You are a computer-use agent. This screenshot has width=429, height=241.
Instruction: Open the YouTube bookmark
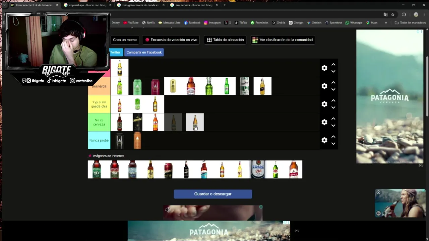point(131,23)
